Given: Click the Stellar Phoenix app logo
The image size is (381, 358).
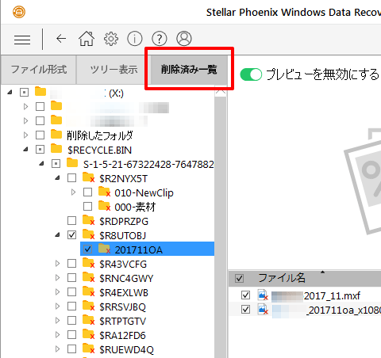Looking at the screenshot, I should [x=19, y=12].
